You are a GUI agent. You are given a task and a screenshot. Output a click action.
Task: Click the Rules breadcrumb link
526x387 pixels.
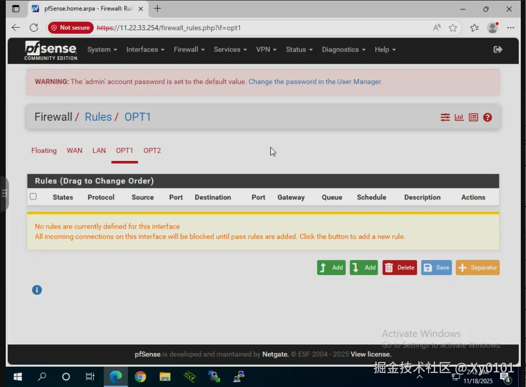pos(98,117)
